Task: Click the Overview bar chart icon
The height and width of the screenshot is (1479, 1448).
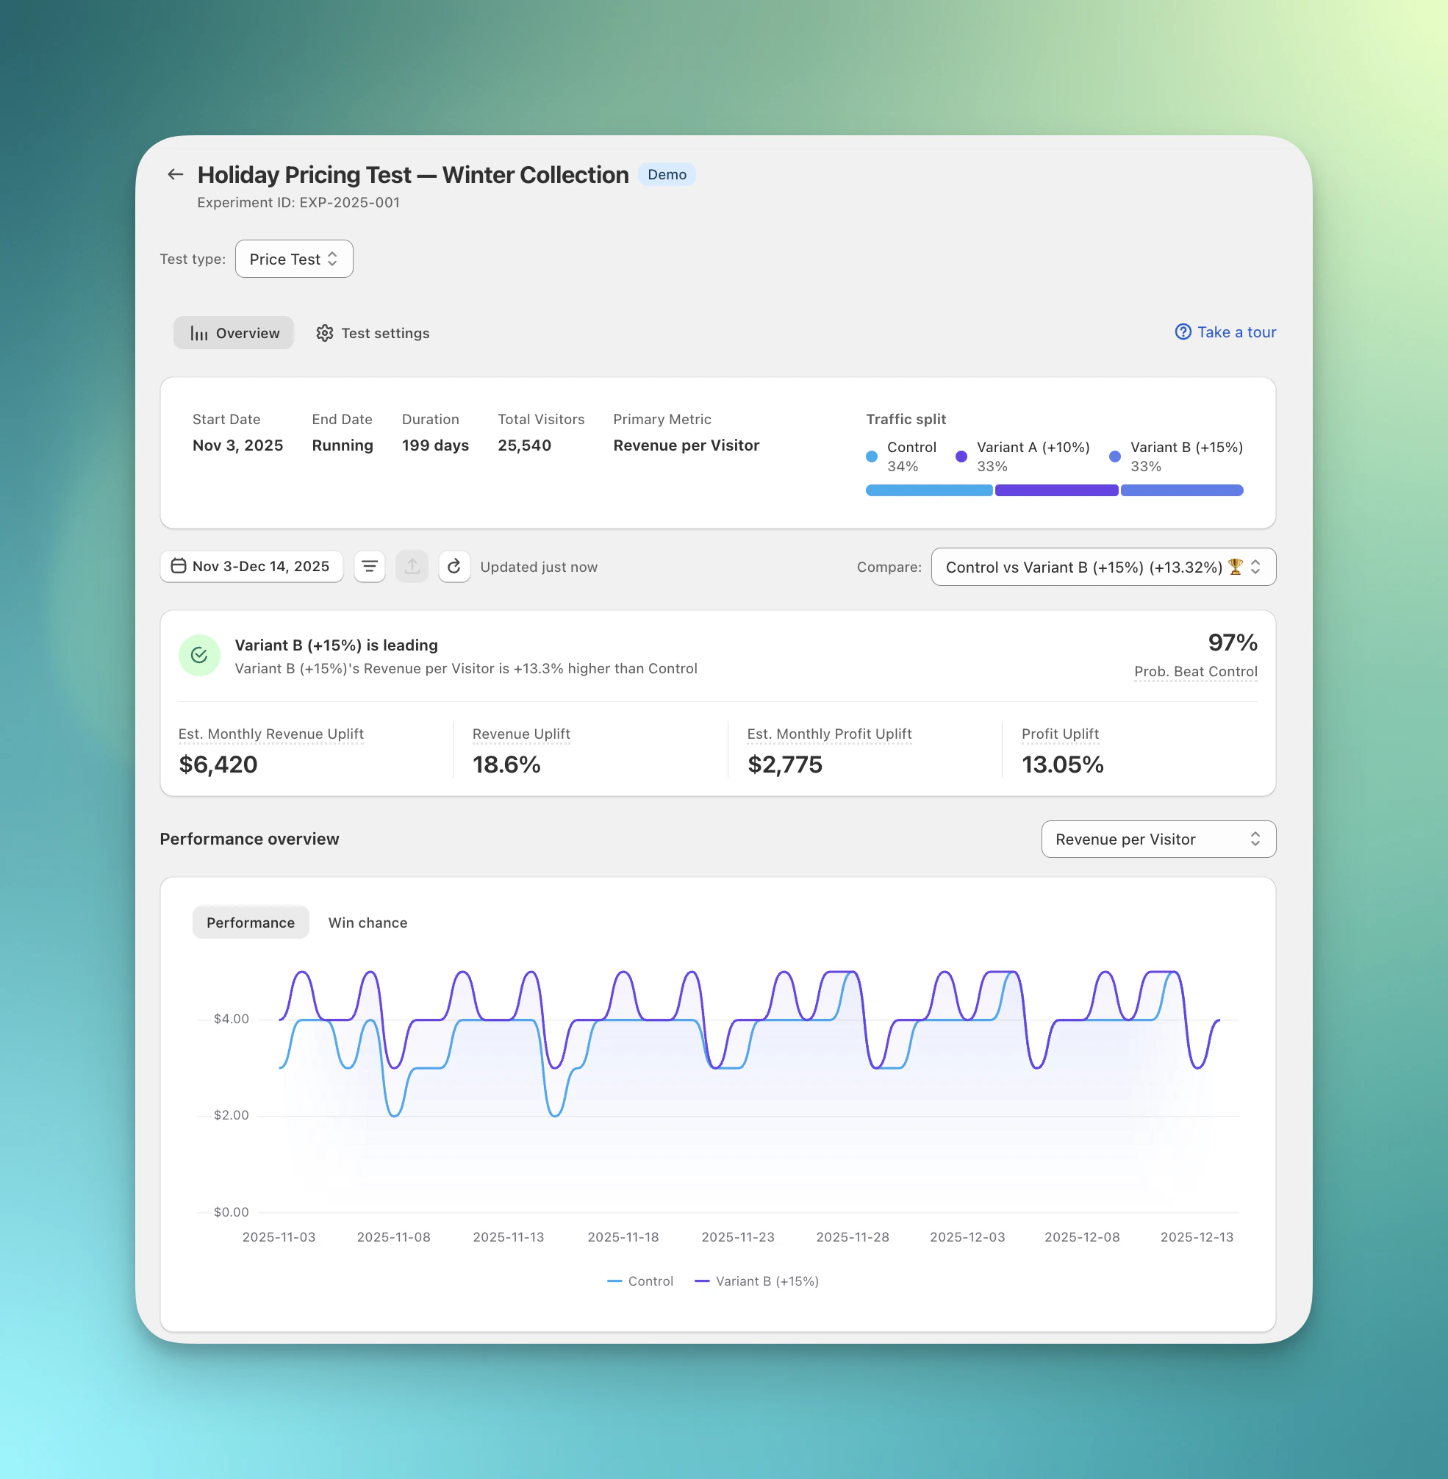Action: point(199,333)
